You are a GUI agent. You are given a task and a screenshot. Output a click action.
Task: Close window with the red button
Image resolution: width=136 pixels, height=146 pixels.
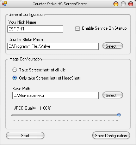pyautogui.click(x=131, y=4)
